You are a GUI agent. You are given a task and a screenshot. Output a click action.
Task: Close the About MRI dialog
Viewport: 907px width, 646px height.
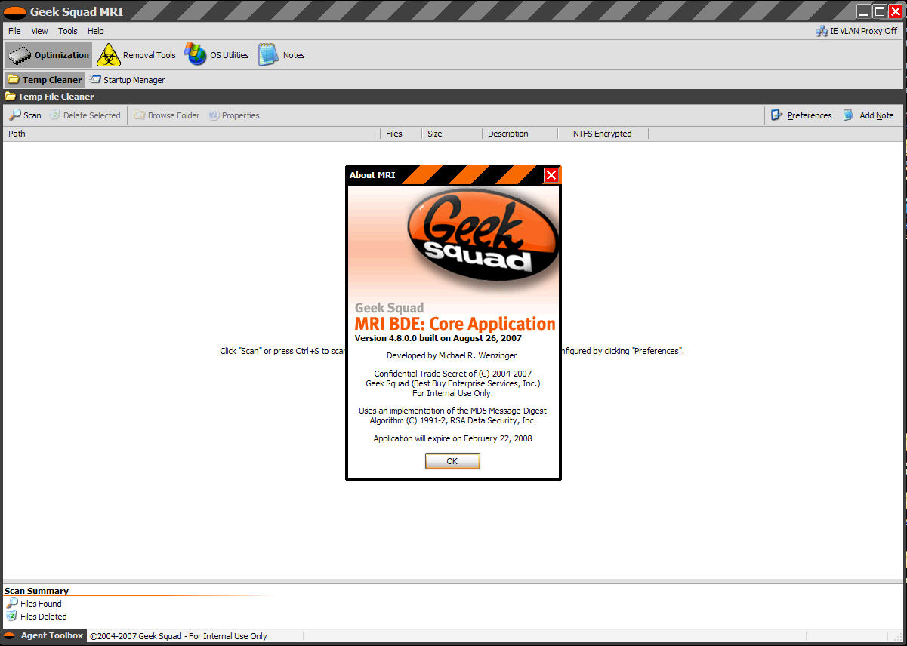[551, 175]
